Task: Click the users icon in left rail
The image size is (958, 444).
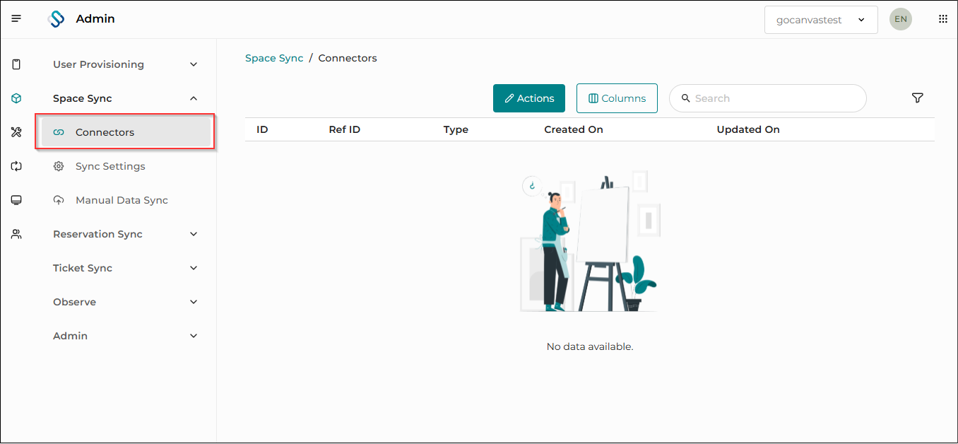Action: pyautogui.click(x=16, y=234)
